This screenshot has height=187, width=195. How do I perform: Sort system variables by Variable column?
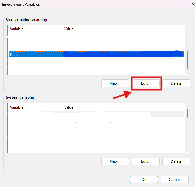click(x=35, y=107)
